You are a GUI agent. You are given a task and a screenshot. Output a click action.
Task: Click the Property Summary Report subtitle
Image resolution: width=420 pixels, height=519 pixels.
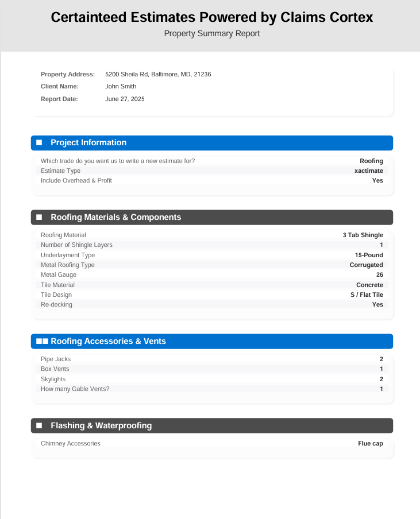pos(211,33)
